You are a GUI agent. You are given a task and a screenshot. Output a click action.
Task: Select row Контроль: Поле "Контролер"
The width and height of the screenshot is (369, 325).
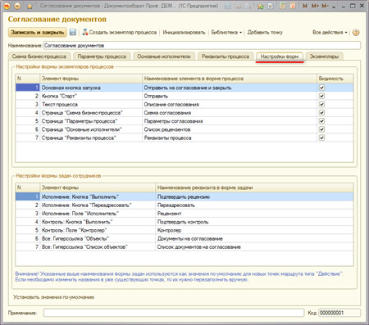click(x=184, y=230)
